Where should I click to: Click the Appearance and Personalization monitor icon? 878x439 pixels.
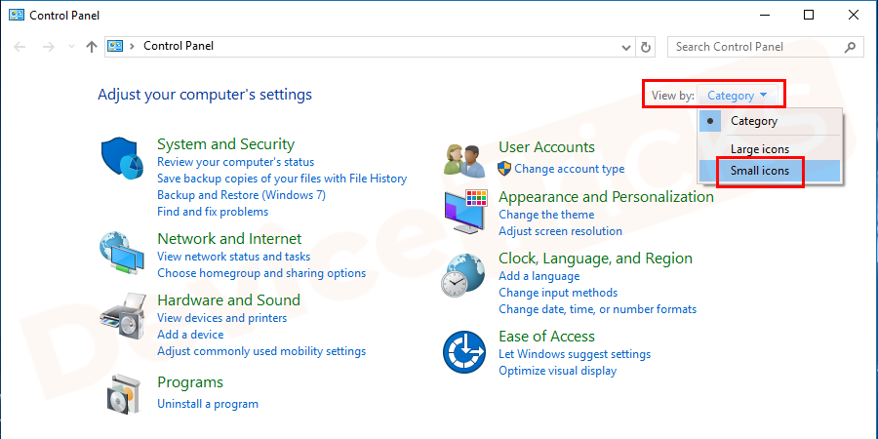point(464,212)
